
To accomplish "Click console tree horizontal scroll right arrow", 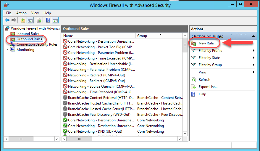I will click(57, 139).
